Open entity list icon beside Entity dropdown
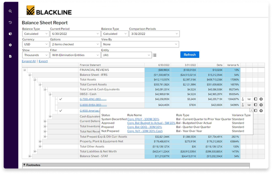Image resolution: width=272 pixels, height=174 pixels. 155,55
